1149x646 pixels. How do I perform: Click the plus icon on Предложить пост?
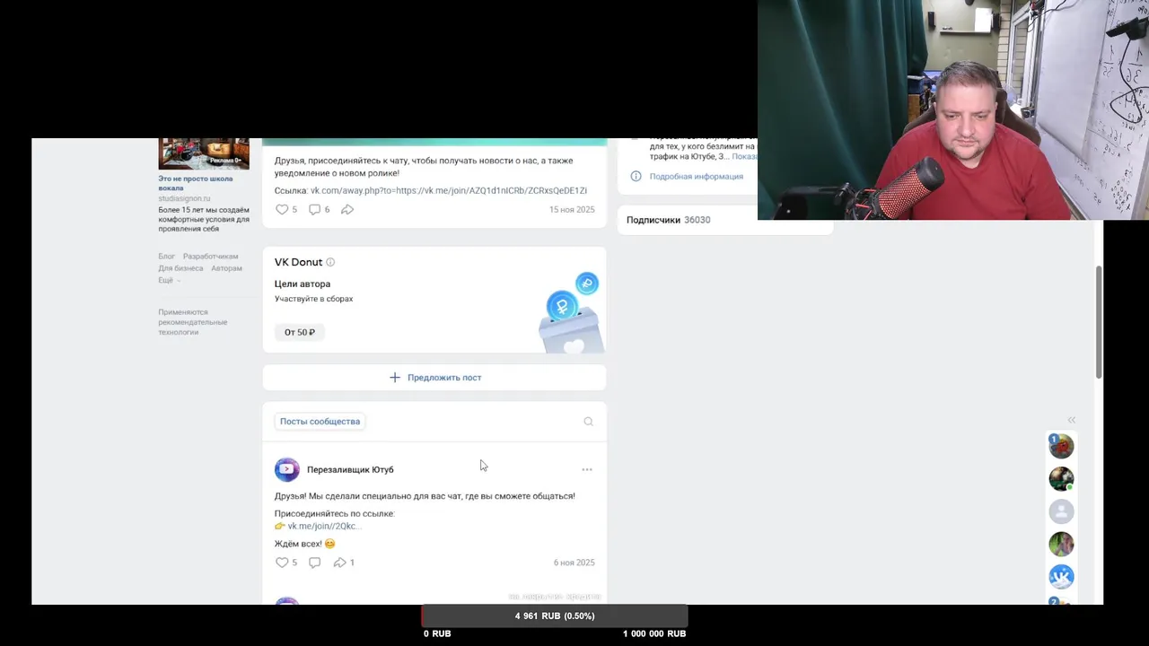tap(394, 378)
